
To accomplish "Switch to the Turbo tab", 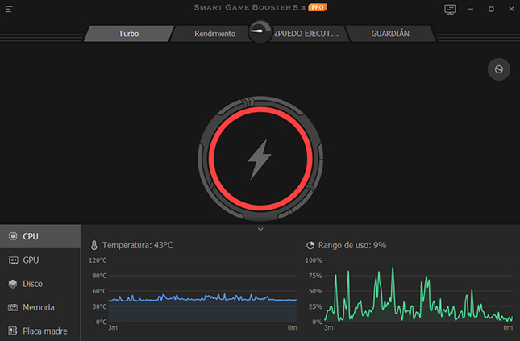I will [x=129, y=34].
